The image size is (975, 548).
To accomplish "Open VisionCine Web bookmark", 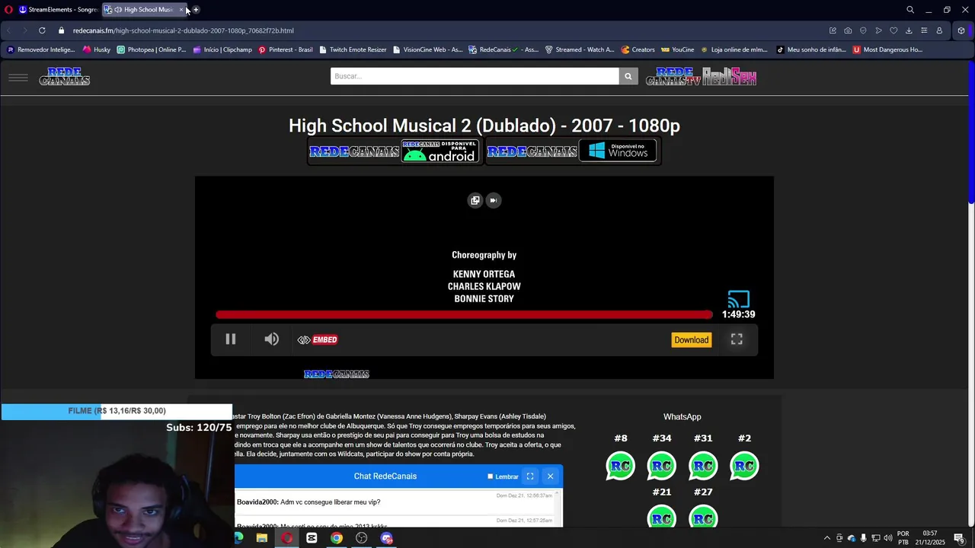I will pyautogui.click(x=427, y=49).
